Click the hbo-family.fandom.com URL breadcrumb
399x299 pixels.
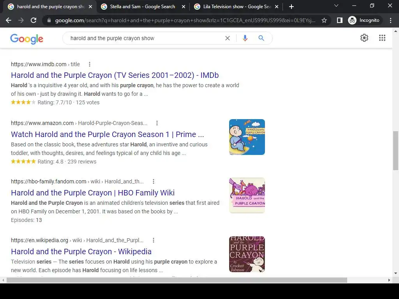tap(77, 181)
